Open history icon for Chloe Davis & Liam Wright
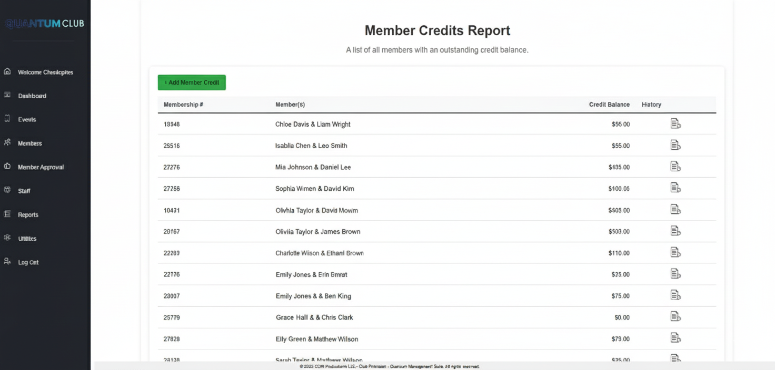The height and width of the screenshot is (370, 775). [675, 124]
